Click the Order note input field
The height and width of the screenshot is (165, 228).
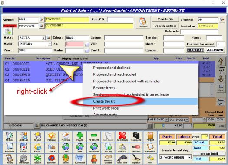[x=199, y=31]
